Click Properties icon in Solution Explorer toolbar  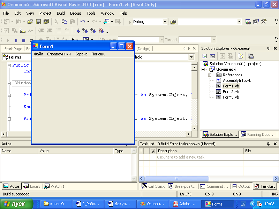point(250,56)
